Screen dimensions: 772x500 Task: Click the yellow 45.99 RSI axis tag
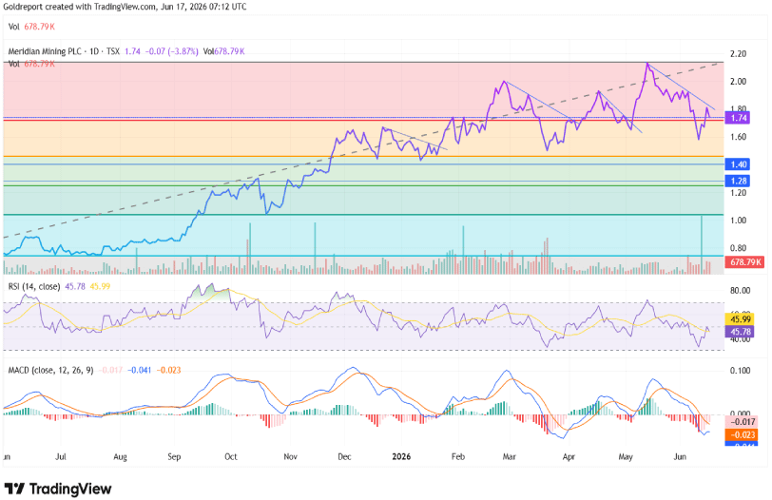point(741,320)
